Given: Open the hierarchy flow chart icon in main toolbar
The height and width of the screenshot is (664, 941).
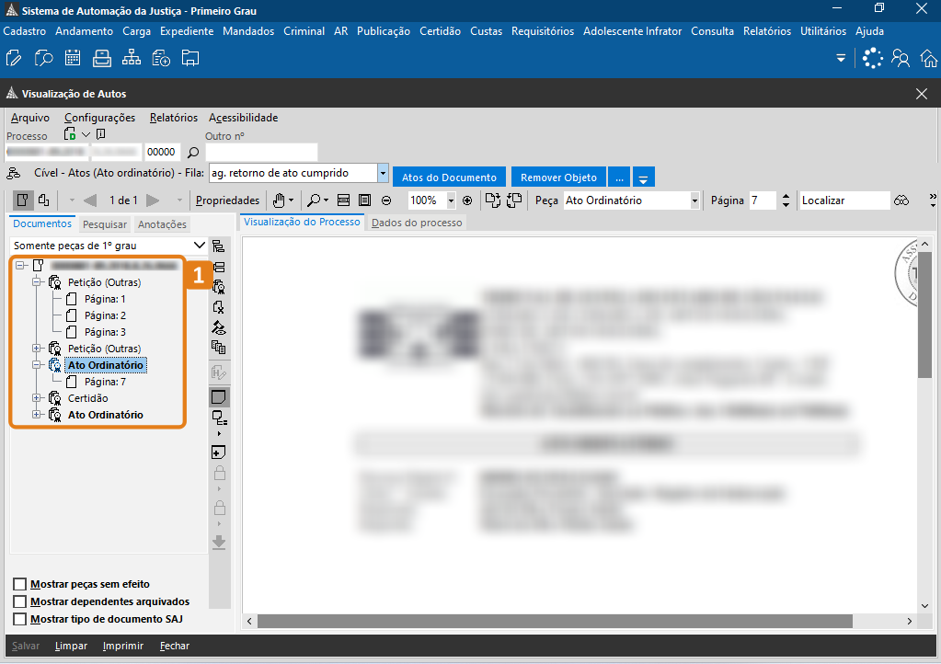Looking at the screenshot, I should point(132,58).
